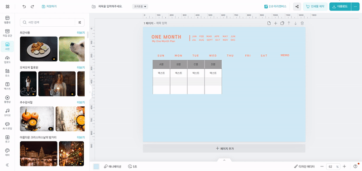The width and height of the screenshot is (362, 171).
Task: Click the photo panel scrollbar
Action: pyautogui.click(x=88, y=35)
